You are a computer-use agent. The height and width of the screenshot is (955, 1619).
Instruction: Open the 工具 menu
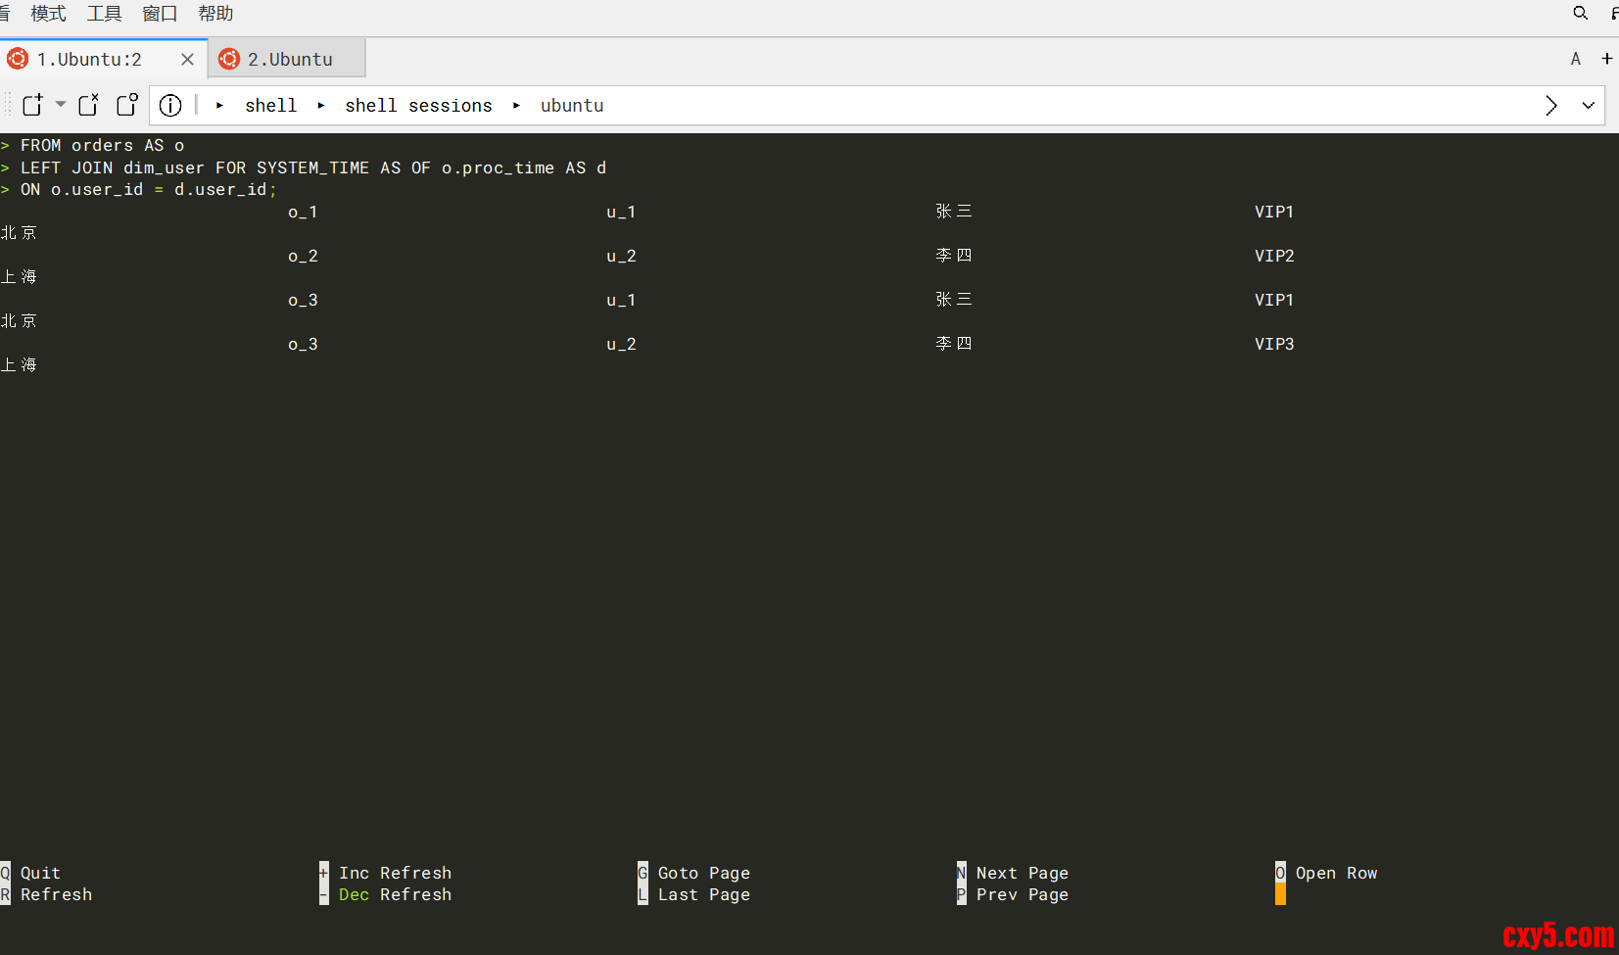tap(104, 14)
